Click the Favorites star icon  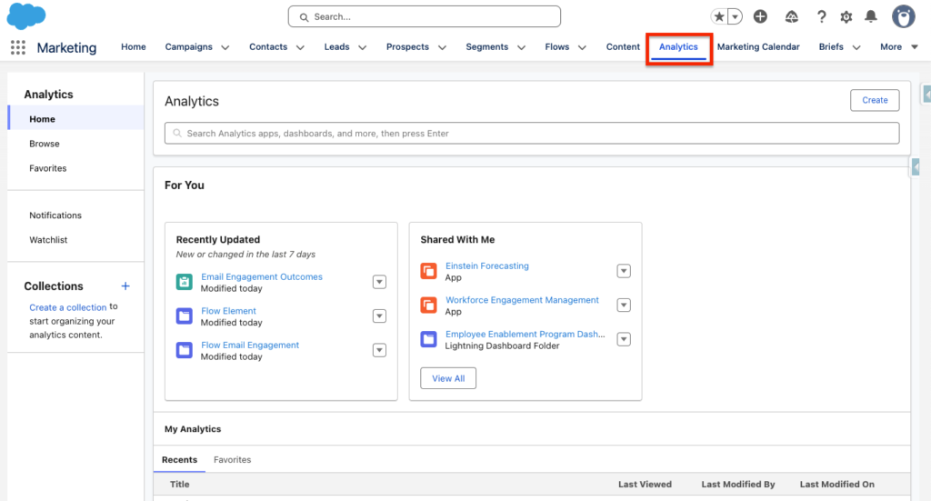pos(719,16)
